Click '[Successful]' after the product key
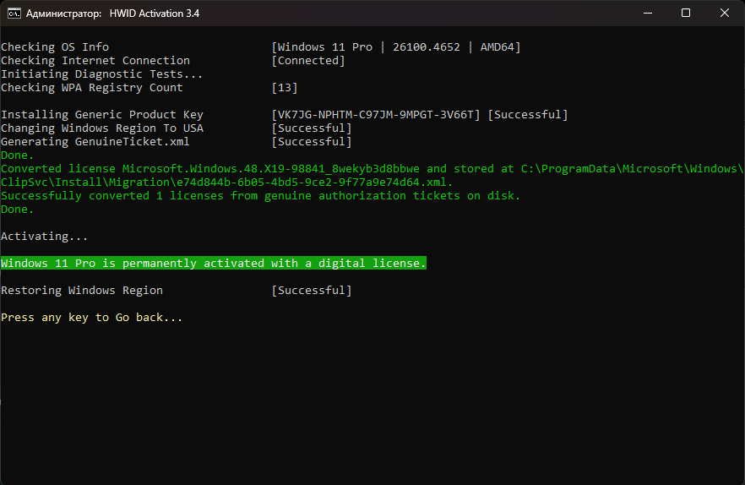 point(527,115)
